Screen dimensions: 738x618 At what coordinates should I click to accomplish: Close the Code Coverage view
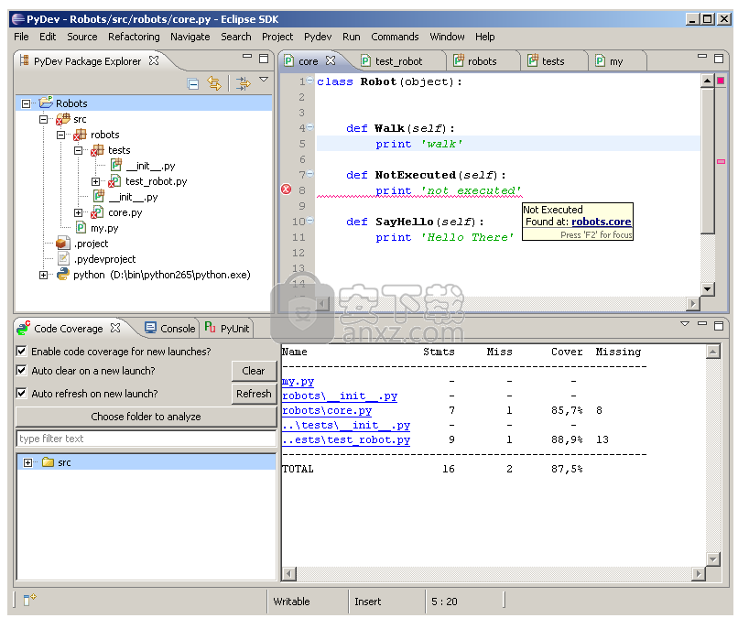(115, 328)
